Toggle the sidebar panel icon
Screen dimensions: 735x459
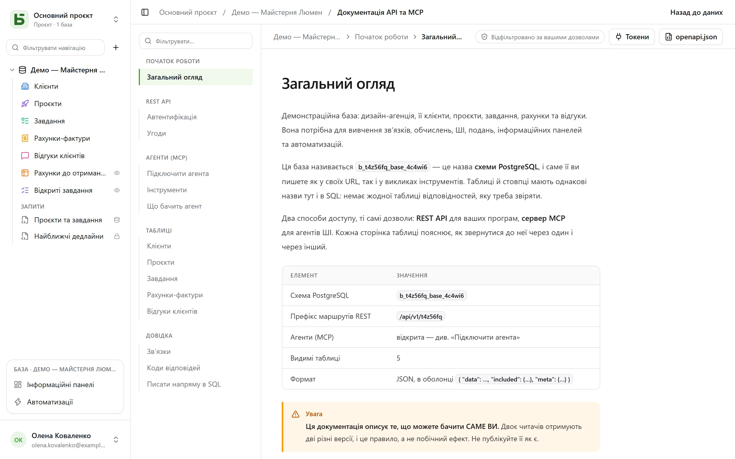point(145,12)
